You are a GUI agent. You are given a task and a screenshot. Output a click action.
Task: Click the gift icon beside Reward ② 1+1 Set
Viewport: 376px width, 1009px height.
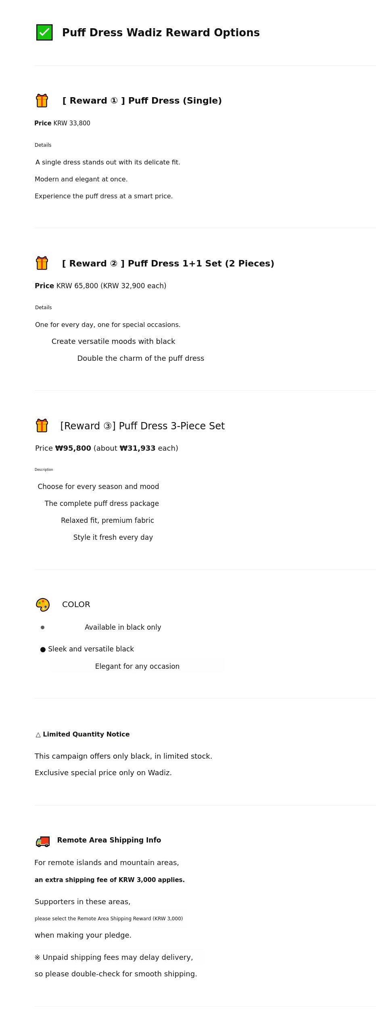(x=42, y=263)
